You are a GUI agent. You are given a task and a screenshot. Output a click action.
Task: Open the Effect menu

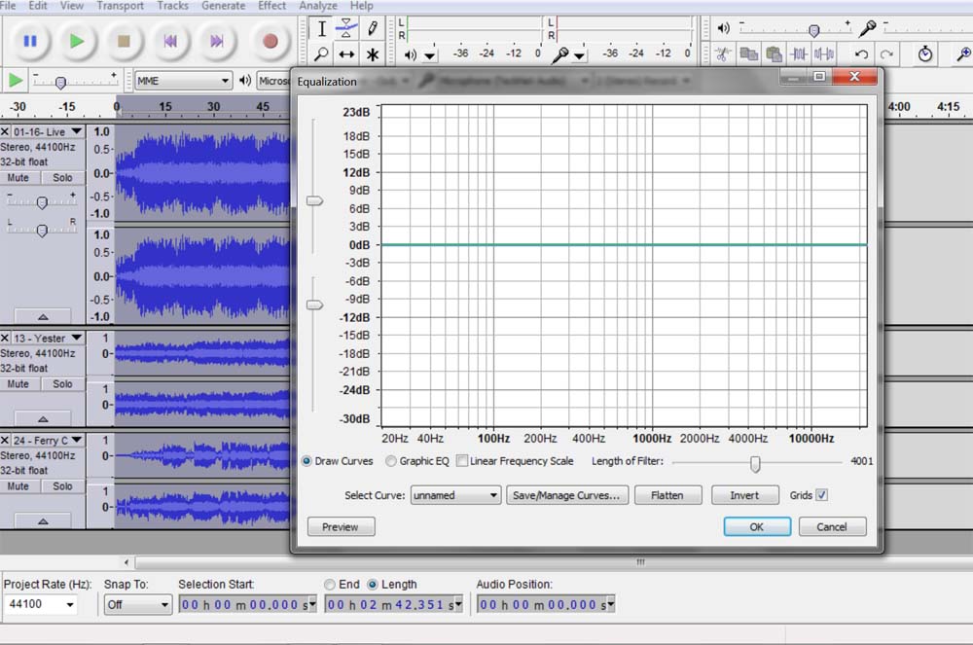[272, 6]
